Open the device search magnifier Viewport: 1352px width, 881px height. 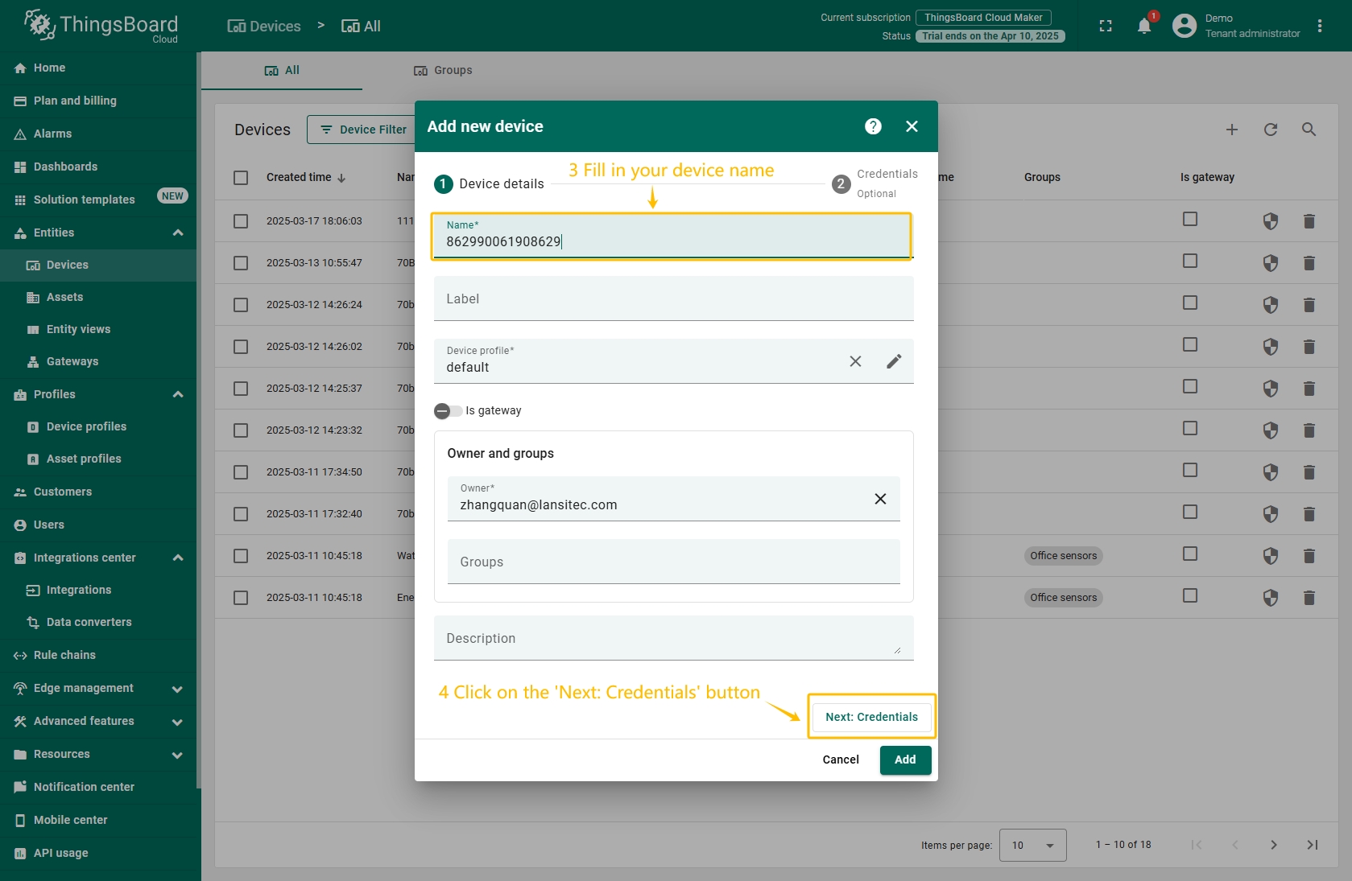1309,130
